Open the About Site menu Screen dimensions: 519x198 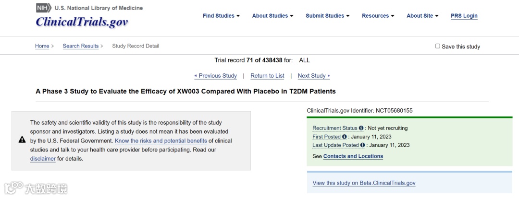pyautogui.click(x=422, y=16)
